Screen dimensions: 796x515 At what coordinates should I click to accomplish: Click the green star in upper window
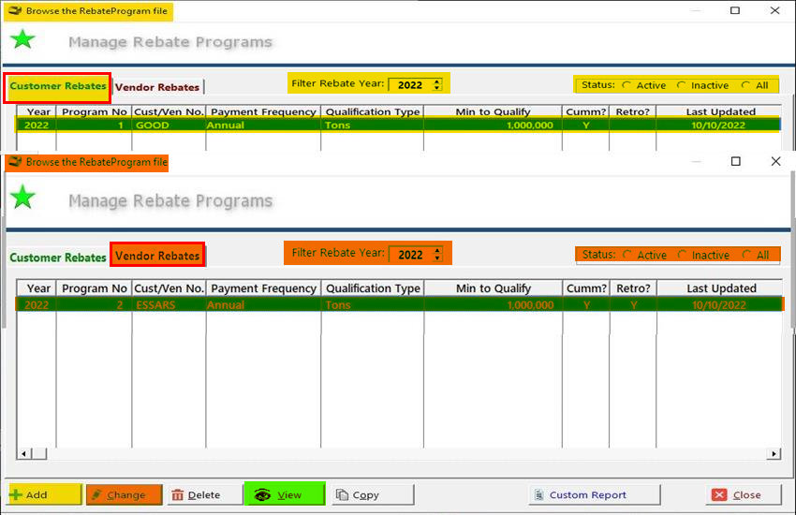(22, 39)
